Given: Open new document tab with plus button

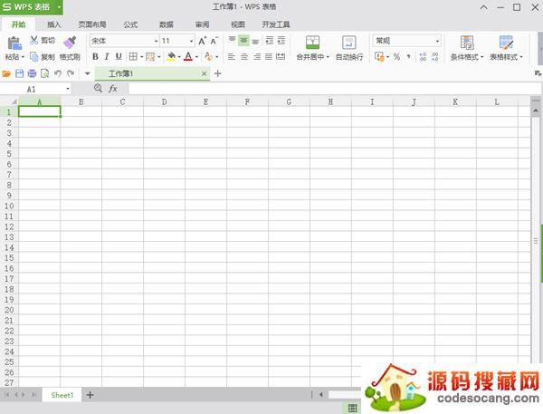Looking at the screenshot, I should (218, 73).
